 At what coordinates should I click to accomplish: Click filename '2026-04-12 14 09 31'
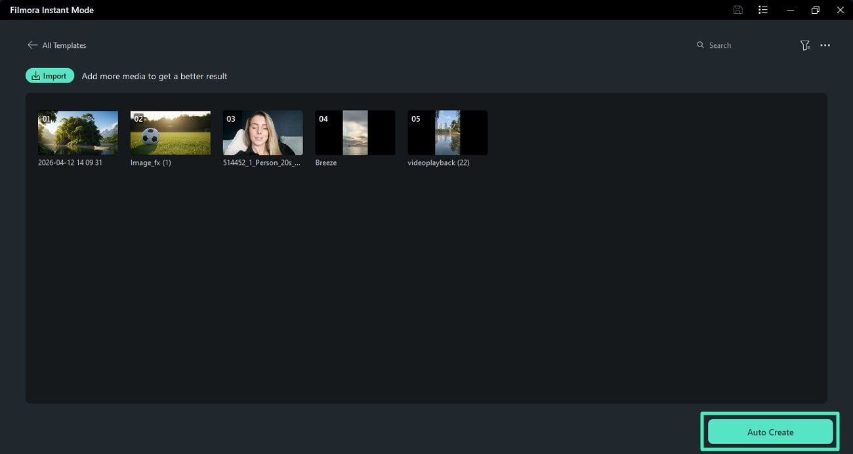click(x=70, y=162)
